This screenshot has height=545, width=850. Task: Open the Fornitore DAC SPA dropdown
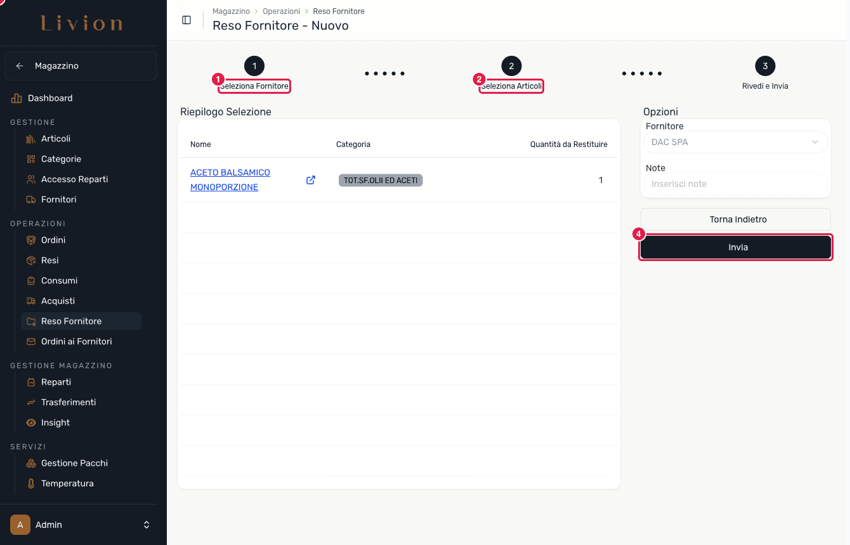[x=736, y=142]
